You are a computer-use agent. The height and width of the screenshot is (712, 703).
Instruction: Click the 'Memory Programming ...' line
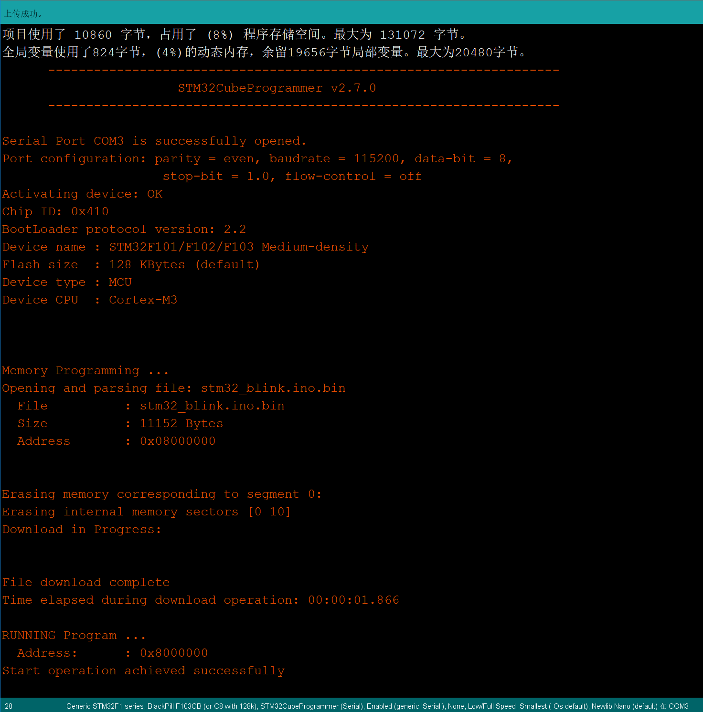coord(85,371)
